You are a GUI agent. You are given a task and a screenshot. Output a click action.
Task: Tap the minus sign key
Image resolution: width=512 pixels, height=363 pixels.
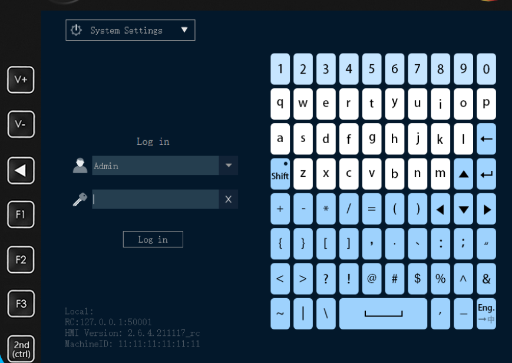pyautogui.click(x=303, y=209)
